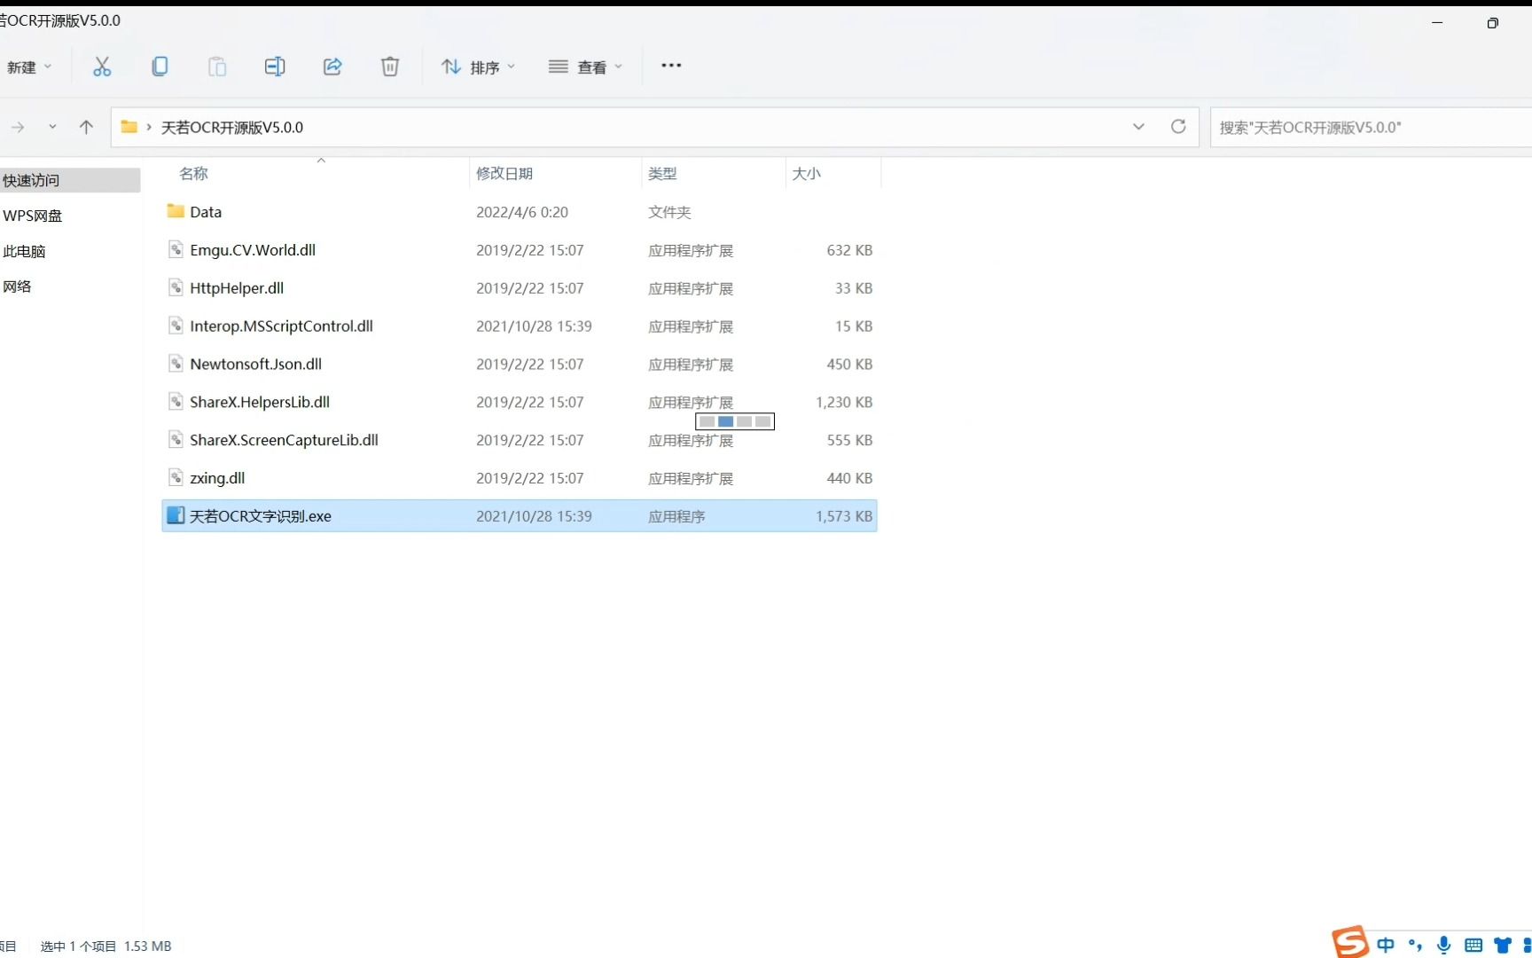Viewport: 1532px width, 958px height.
Task: Open the 新建 dropdown menu
Action: coord(29,67)
